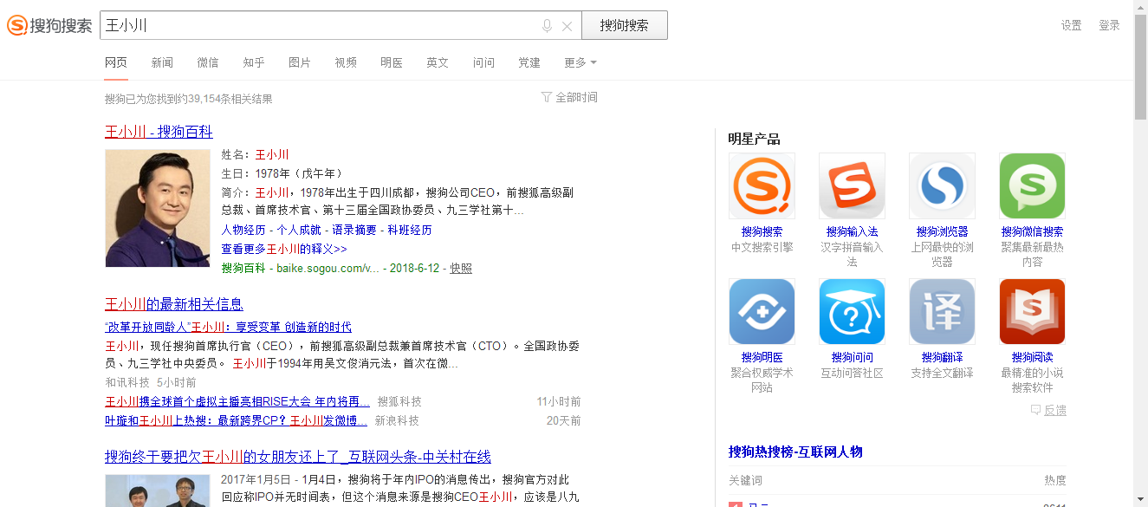
Task: Click 搜狗浏览器 product name link
Action: click(x=942, y=232)
